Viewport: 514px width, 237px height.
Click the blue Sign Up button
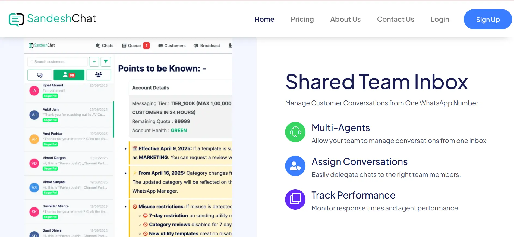(x=488, y=19)
